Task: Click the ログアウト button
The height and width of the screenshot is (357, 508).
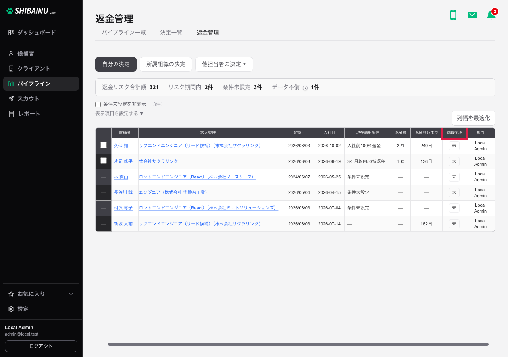Action: tap(41, 346)
